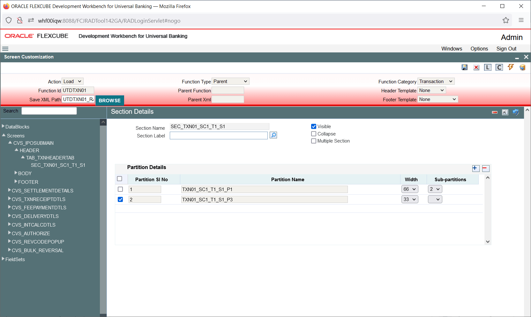Enable the Multiple Section checkbox
This screenshot has width=531, height=317.
coord(314,141)
